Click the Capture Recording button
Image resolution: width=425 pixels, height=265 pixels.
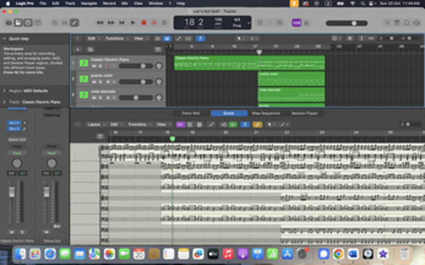tap(154, 23)
